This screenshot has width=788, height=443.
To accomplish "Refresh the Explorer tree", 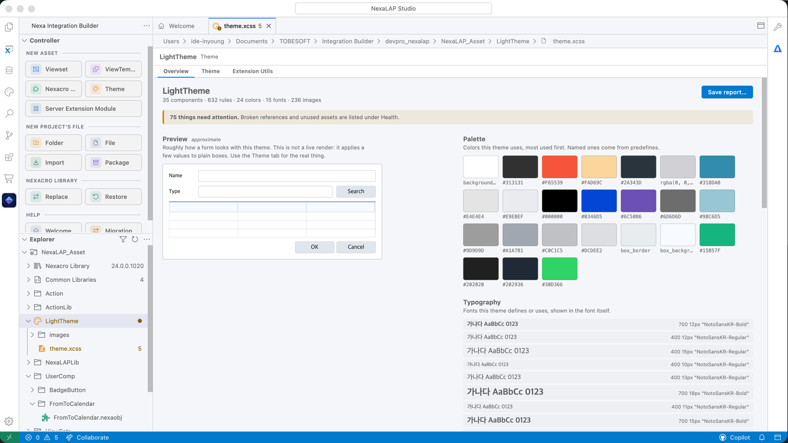I will [135, 239].
